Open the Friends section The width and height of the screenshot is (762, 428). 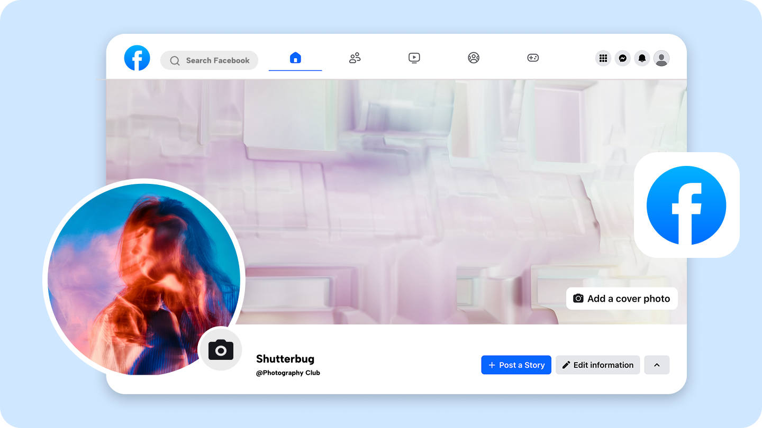[355, 58]
